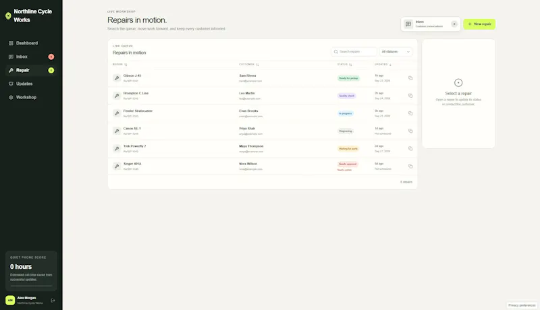Click the Northline Cycle Works logo icon

coord(8,15)
